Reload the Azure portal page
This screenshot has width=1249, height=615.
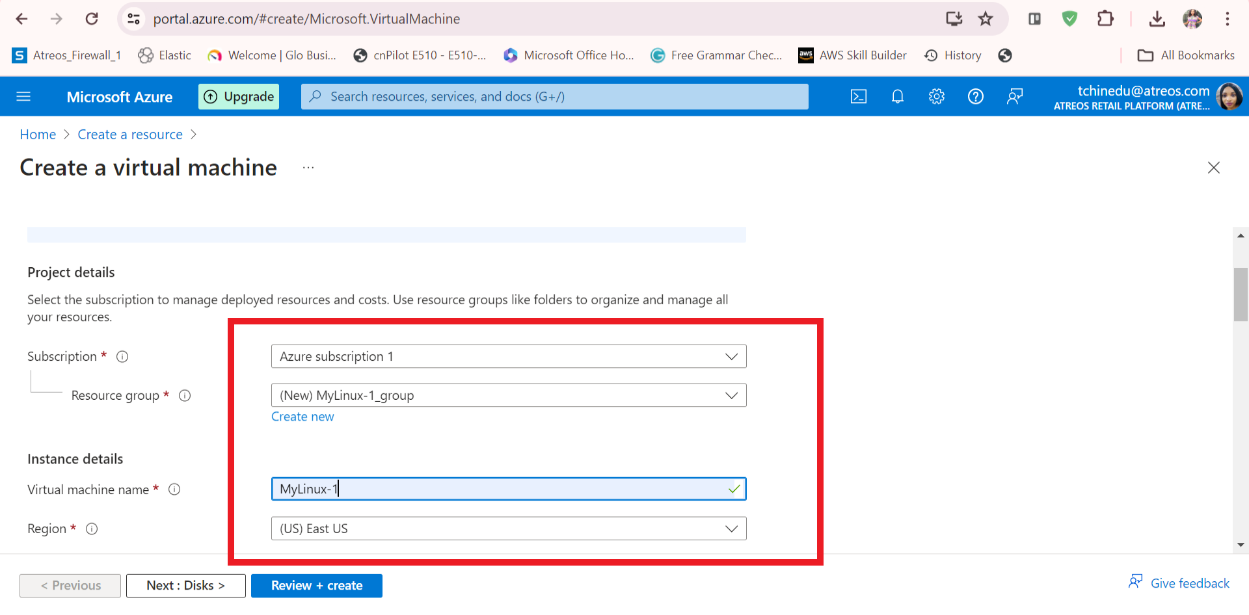click(x=92, y=19)
